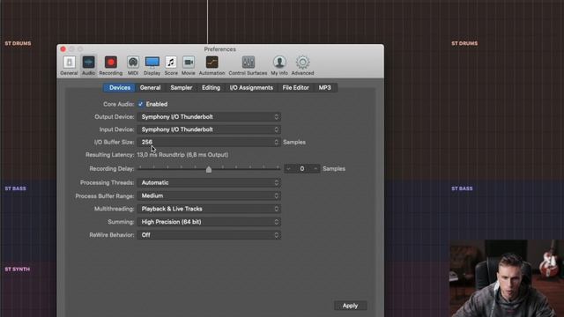Switch to the I/O Assignments tab
Viewport: 564px width, 317px height.
point(251,88)
